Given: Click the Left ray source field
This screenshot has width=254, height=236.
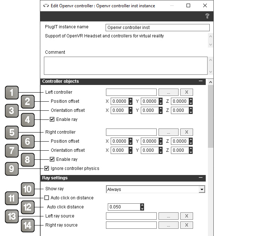Looking at the screenshot, I should click(x=131, y=216).
